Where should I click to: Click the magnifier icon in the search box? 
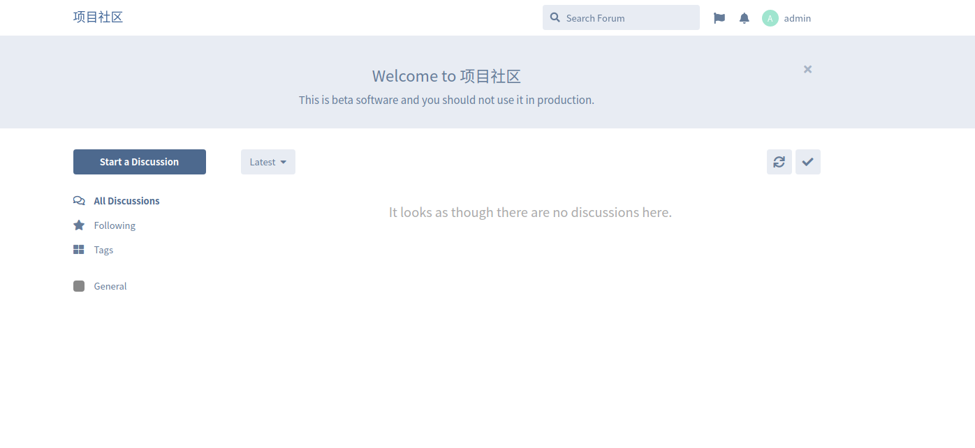pyautogui.click(x=555, y=17)
